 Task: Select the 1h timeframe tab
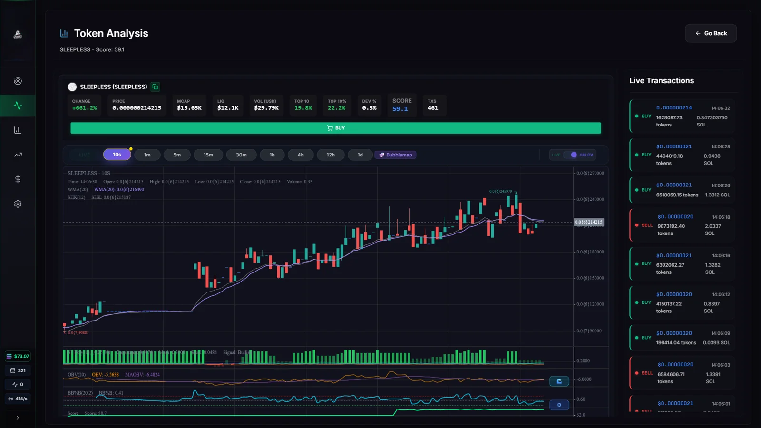click(272, 155)
